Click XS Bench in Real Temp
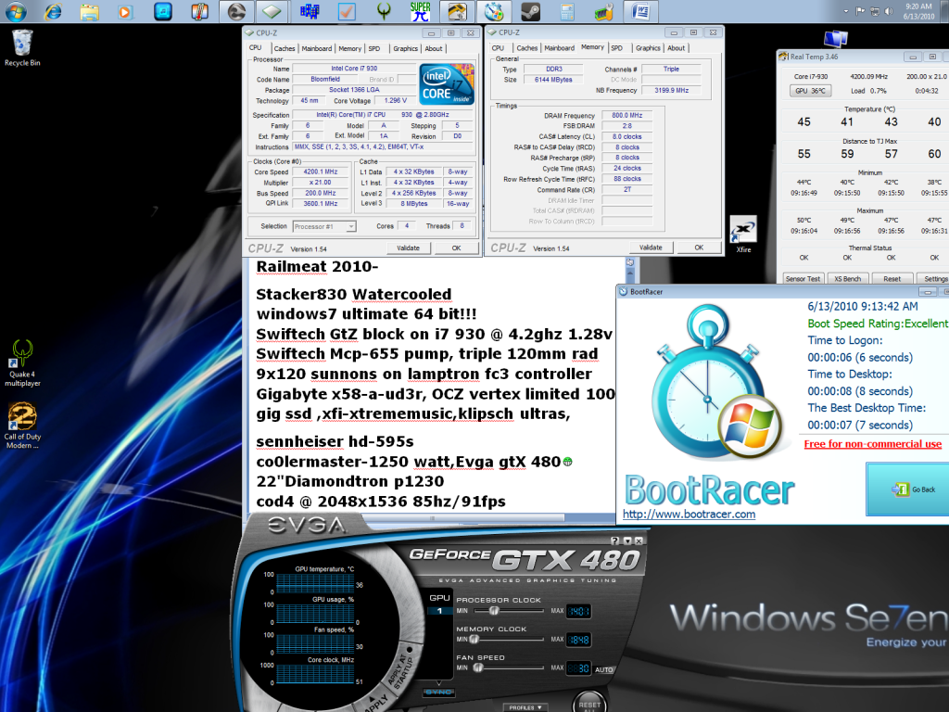This screenshot has width=949, height=712. (x=847, y=279)
